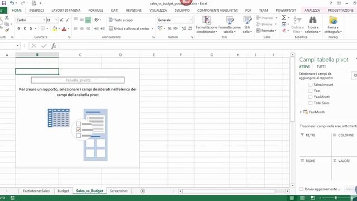Check the SalesAmount field
Viewport: 357px width, 201px height.
(310, 84)
